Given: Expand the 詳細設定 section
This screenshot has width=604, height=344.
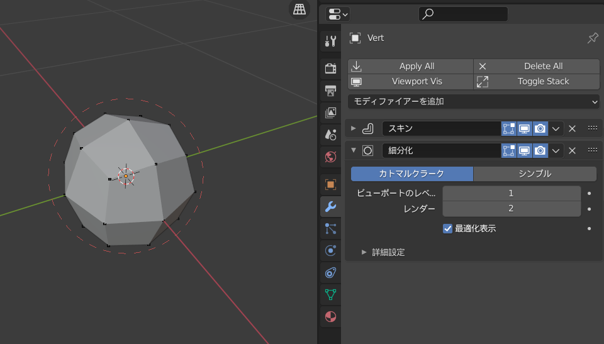Looking at the screenshot, I should click(x=364, y=252).
